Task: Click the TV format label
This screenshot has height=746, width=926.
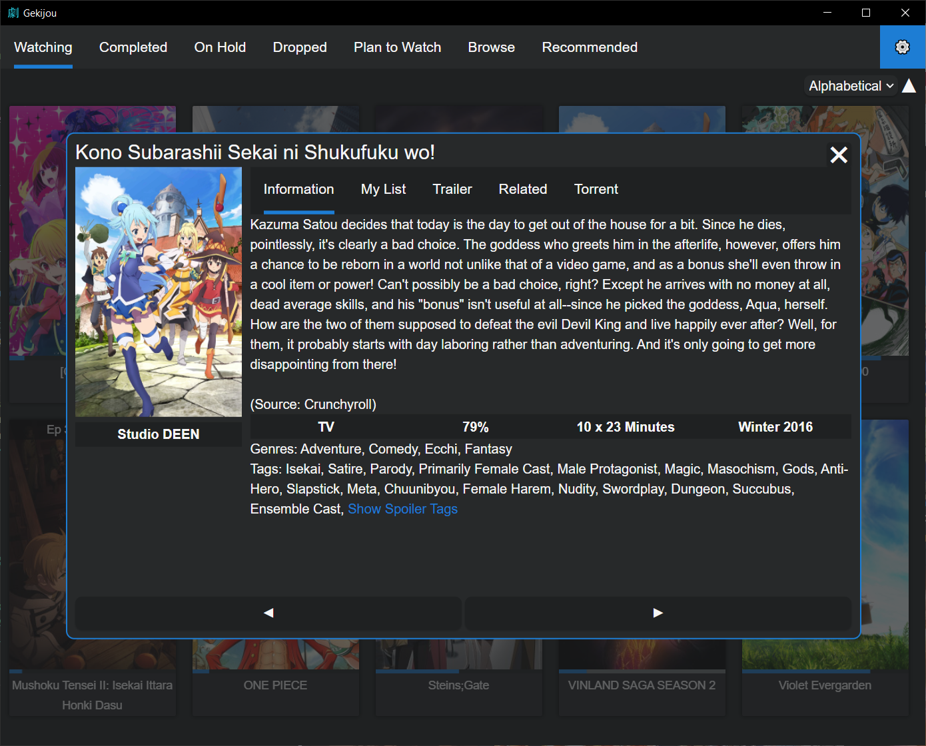Action: [x=326, y=427]
